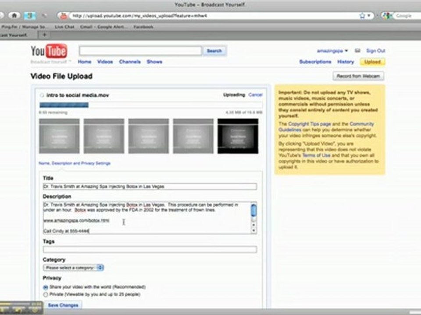The height and width of the screenshot is (315, 421).
Task: Go to YouTube Home tab
Action: [x=84, y=62]
